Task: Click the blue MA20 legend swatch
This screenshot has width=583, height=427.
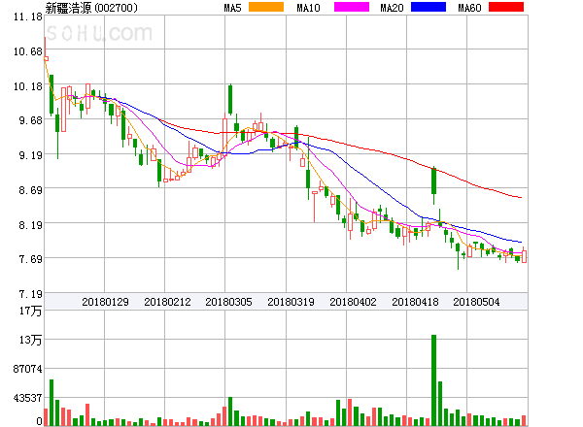Action: coord(429,7)
